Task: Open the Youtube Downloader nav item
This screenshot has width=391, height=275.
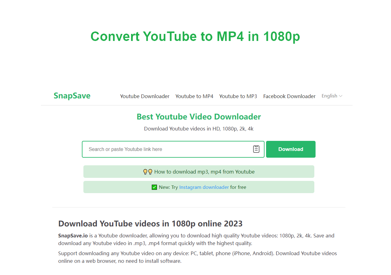Action: tap(144, 96)
